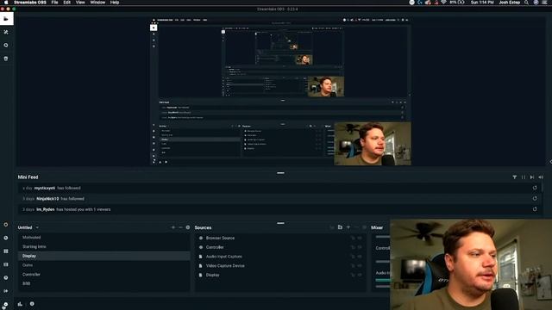Open the Apple menu
Viewport: 552px width, 310px height.
click(x=6, y=3)
